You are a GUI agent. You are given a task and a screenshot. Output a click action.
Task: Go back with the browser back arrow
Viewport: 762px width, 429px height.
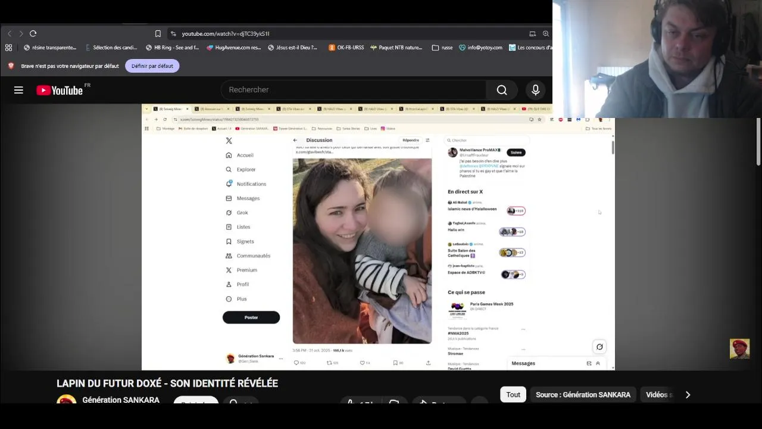point(9,33)
